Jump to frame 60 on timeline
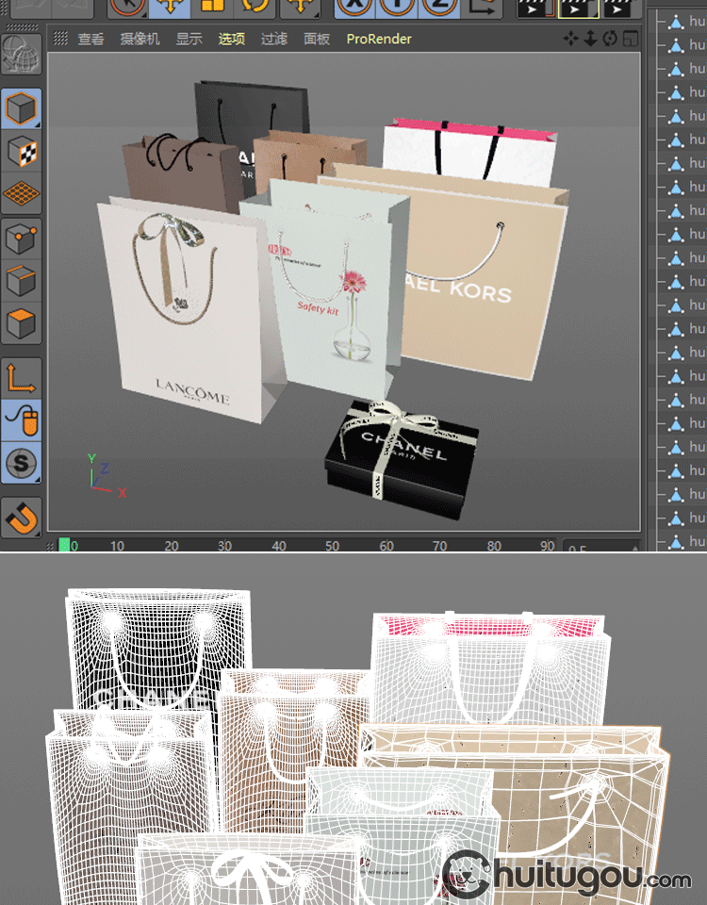Image resolution: width=707 pixels, height=905 pixels. point(386,546)
